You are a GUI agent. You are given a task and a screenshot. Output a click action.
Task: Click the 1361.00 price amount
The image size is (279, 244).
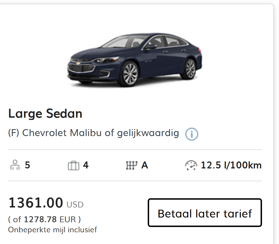(x=36, y=203)
